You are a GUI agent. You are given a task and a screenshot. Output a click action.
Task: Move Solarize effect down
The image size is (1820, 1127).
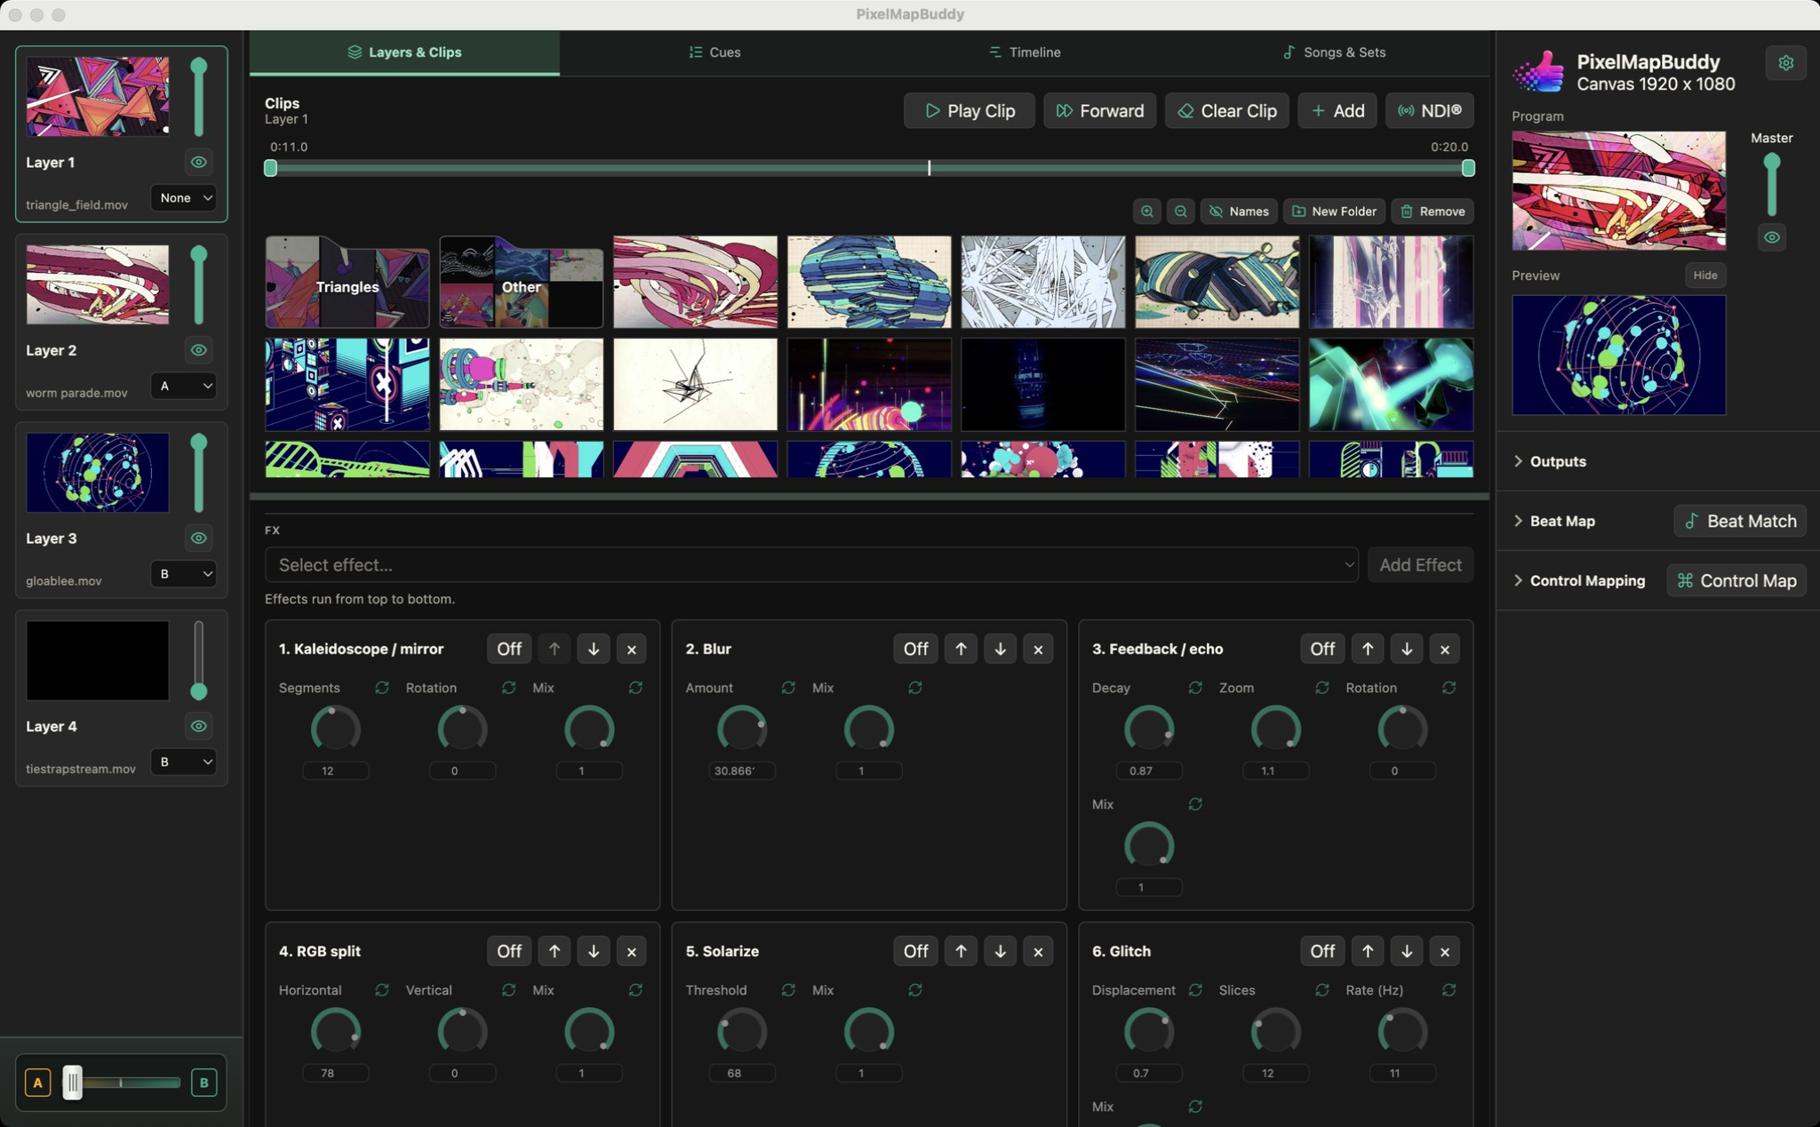click(1000, 951)
